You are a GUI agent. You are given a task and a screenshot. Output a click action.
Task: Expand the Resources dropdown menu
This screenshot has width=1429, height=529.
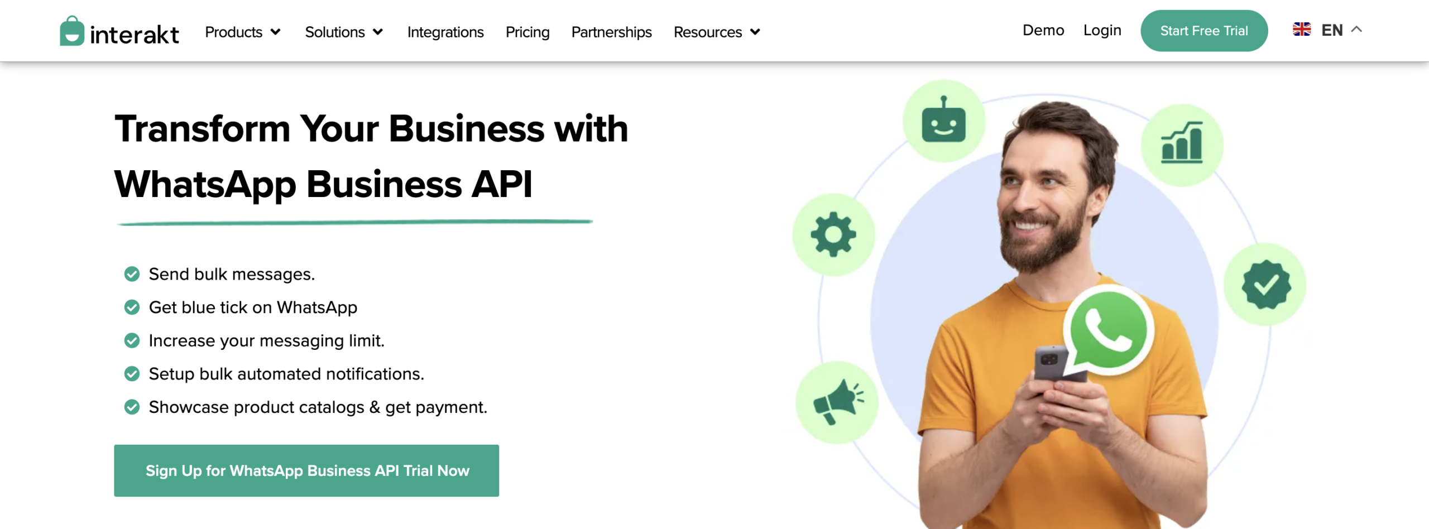pyautogui.click(x=717, y=32)
